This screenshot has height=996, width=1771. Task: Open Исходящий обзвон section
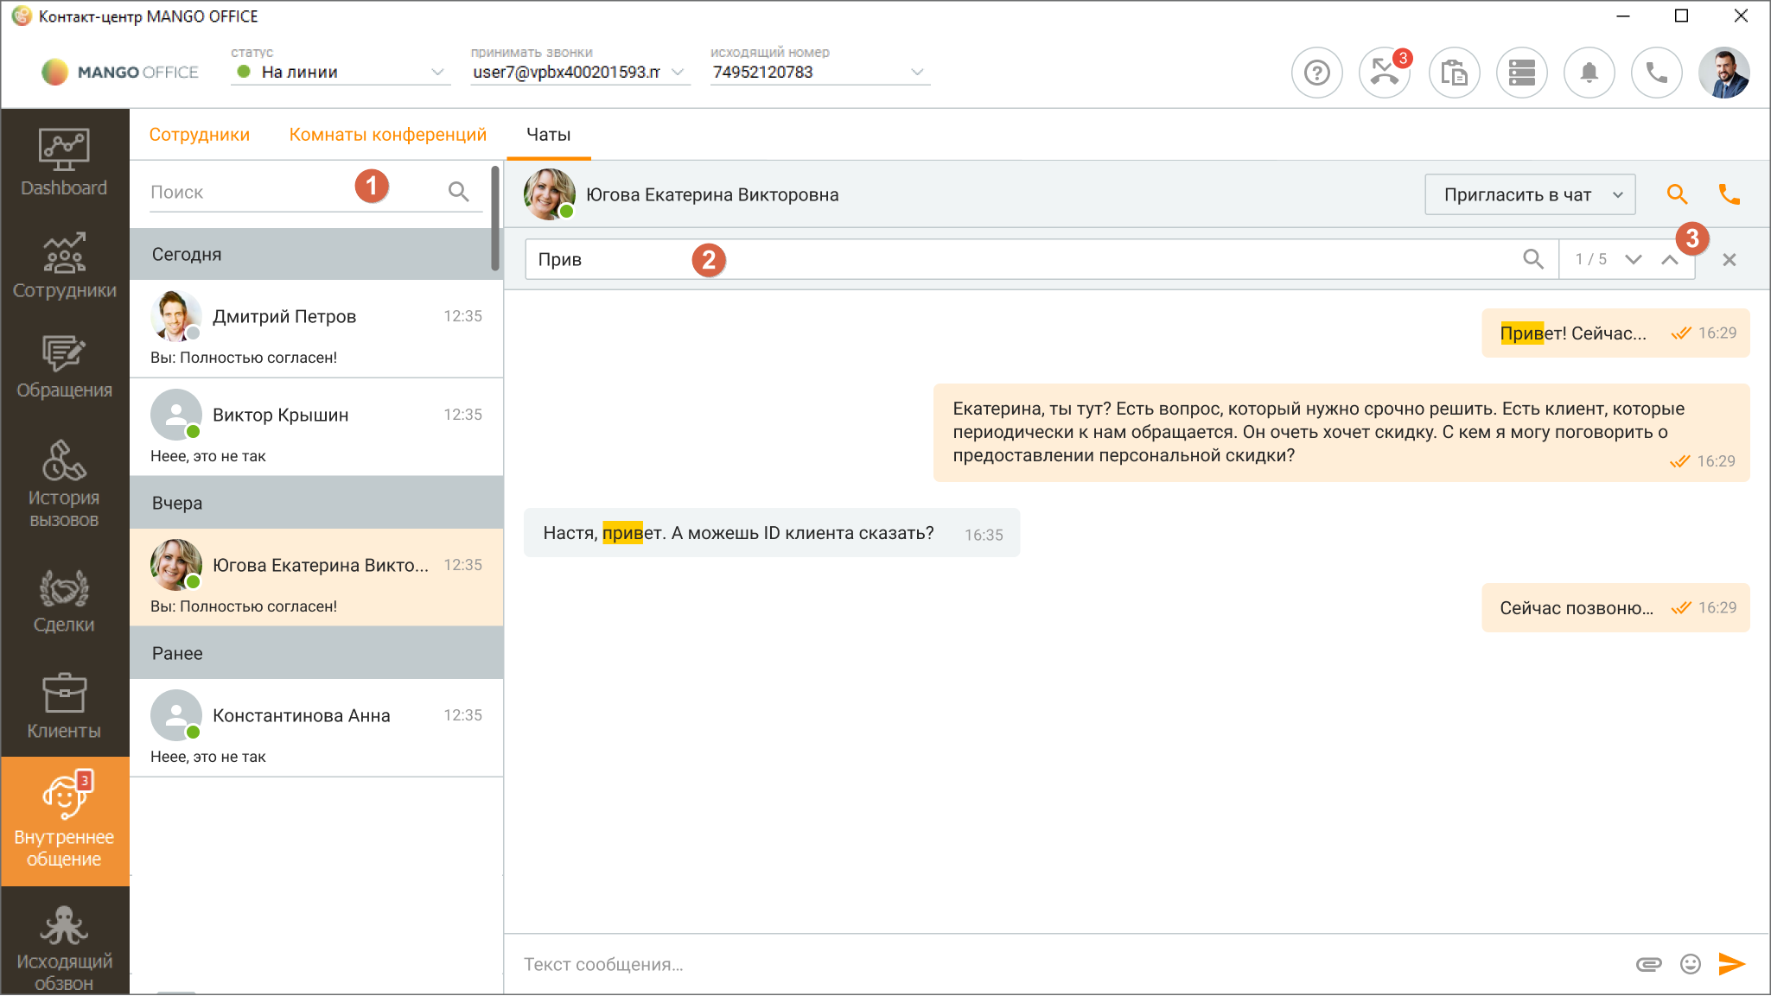[64, 947]
